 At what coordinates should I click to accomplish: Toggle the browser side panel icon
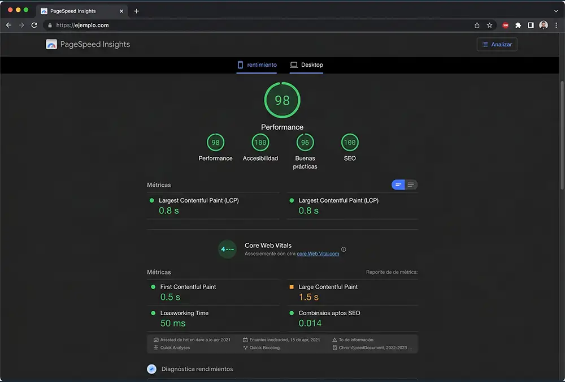pos(531,25)
